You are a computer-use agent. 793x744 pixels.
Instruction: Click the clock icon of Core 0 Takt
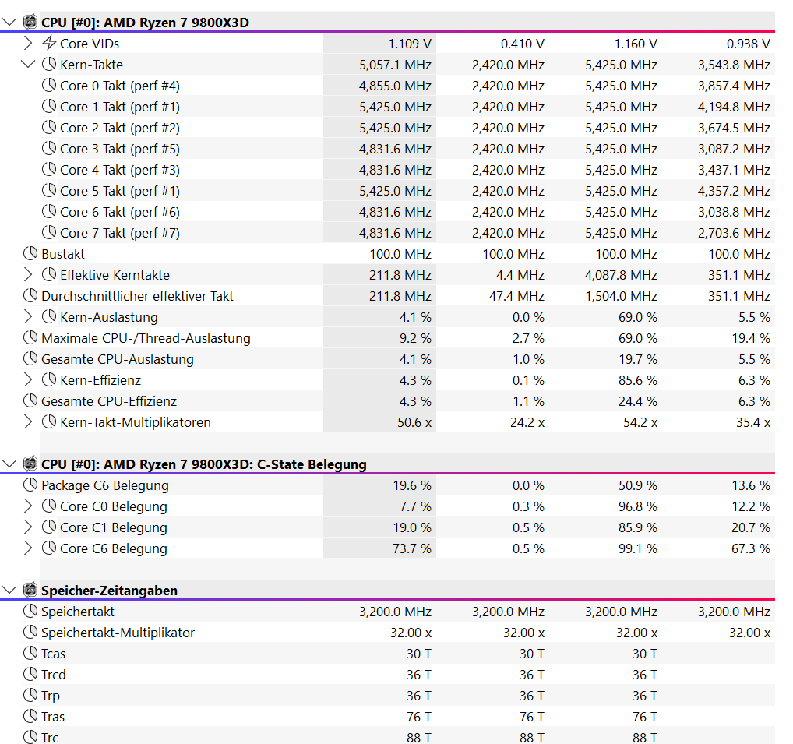tap(49, 85)
